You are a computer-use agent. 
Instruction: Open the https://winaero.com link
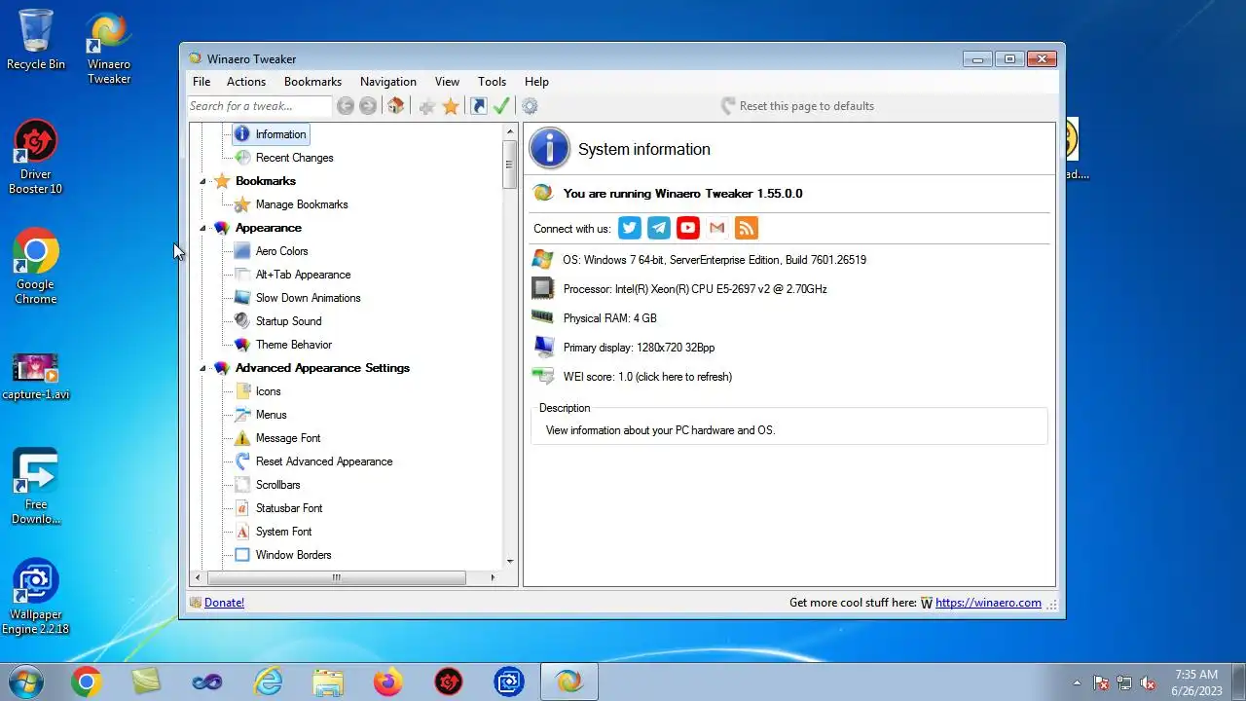click(988, 603)
